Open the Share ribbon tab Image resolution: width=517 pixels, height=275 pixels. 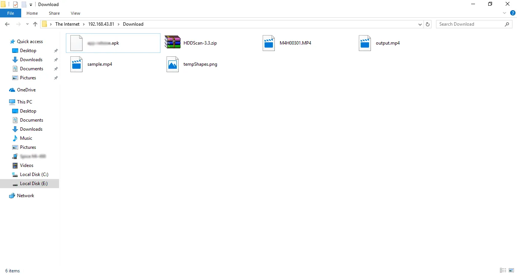[54, 13]
